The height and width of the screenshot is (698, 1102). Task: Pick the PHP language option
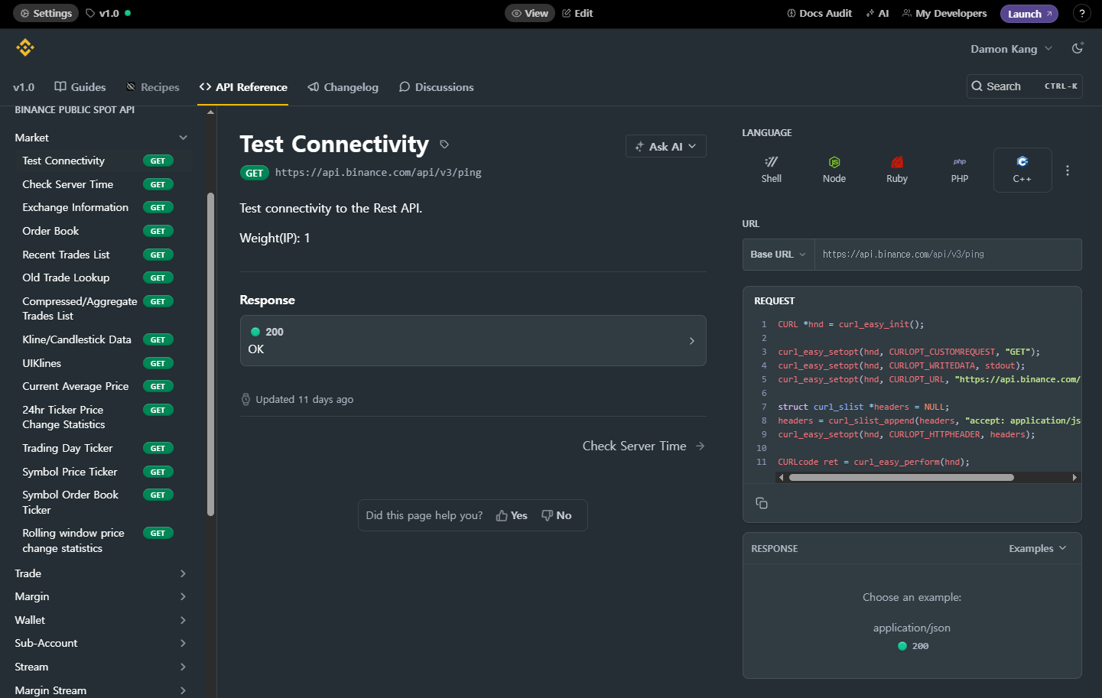(959, 169)
